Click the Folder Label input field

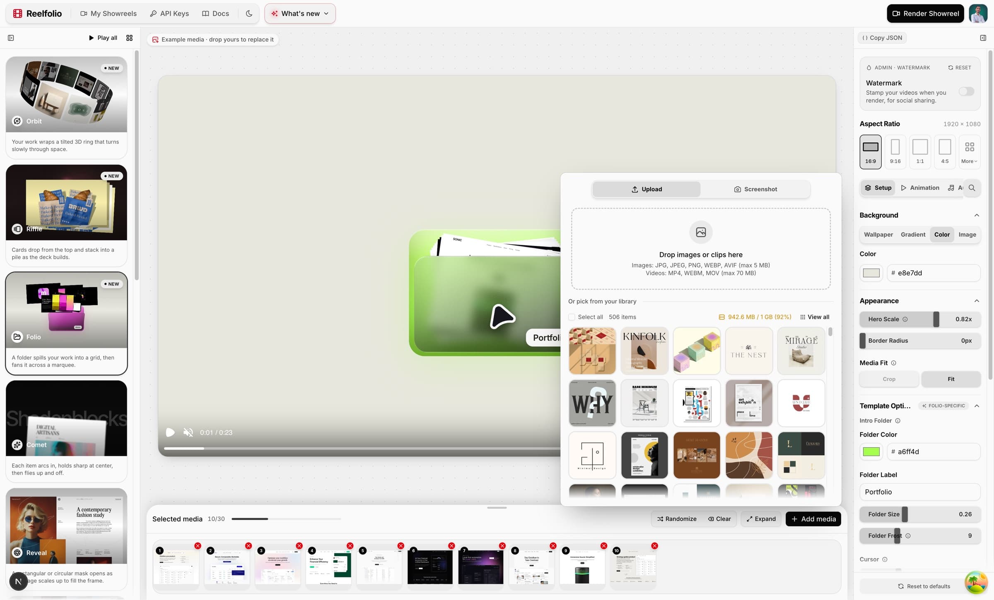point(920,492)
